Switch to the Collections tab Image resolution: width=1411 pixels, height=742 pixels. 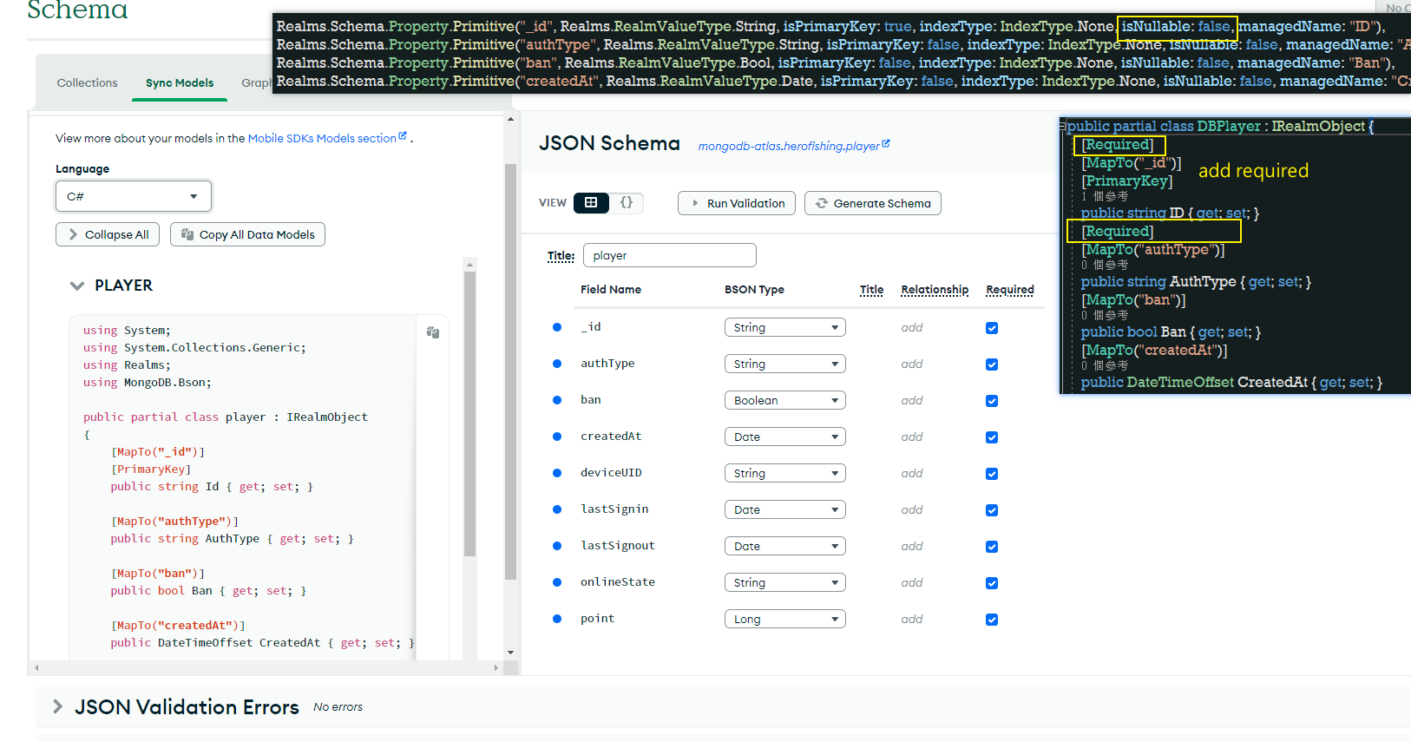click(x=87, y=83)
